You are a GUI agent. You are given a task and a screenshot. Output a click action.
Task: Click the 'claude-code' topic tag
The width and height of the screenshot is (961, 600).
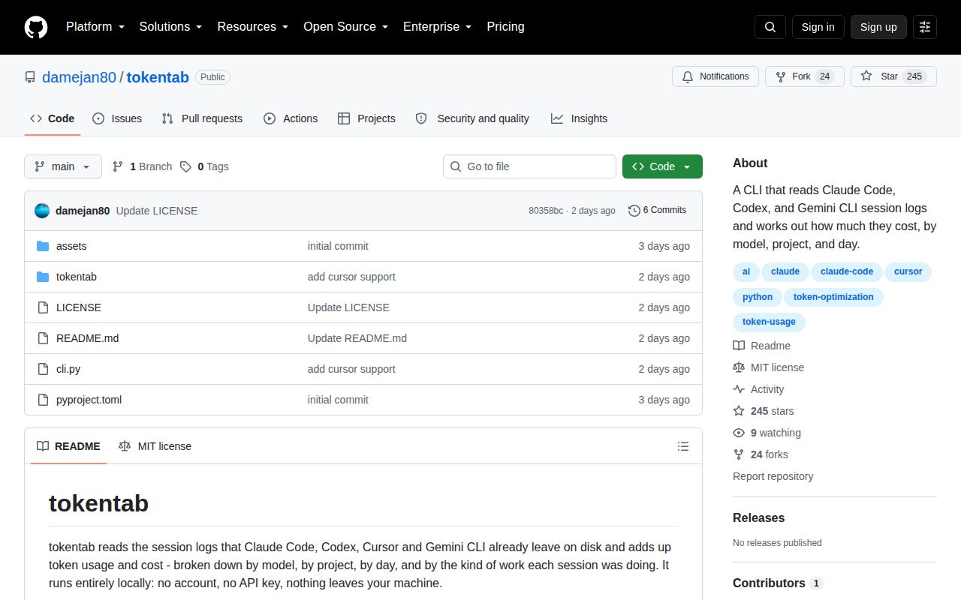point(847,271)
